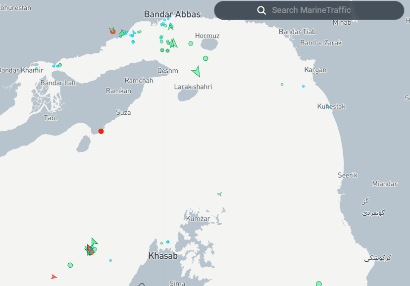410x286 pixels.
Task: Click the Sima label
Action: click(x=177, y=283)
